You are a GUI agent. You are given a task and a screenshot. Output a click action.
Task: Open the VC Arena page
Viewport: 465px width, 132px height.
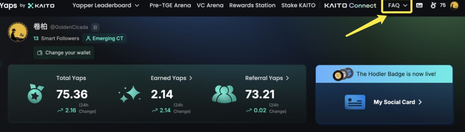[210, 5]
